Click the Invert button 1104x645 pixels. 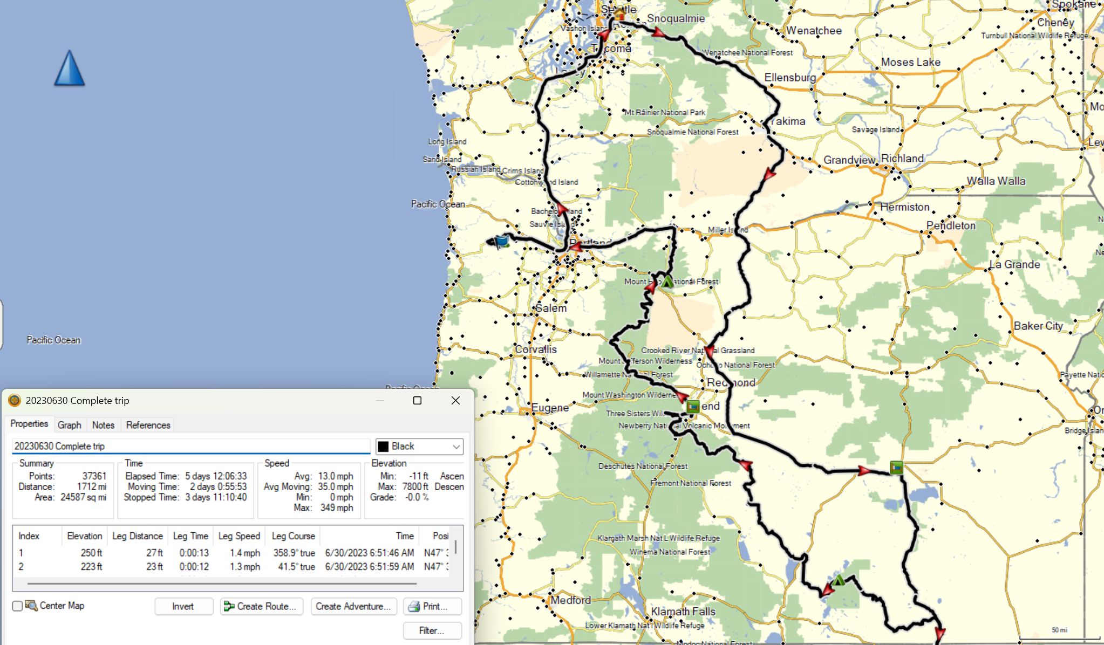coord(183,606)
